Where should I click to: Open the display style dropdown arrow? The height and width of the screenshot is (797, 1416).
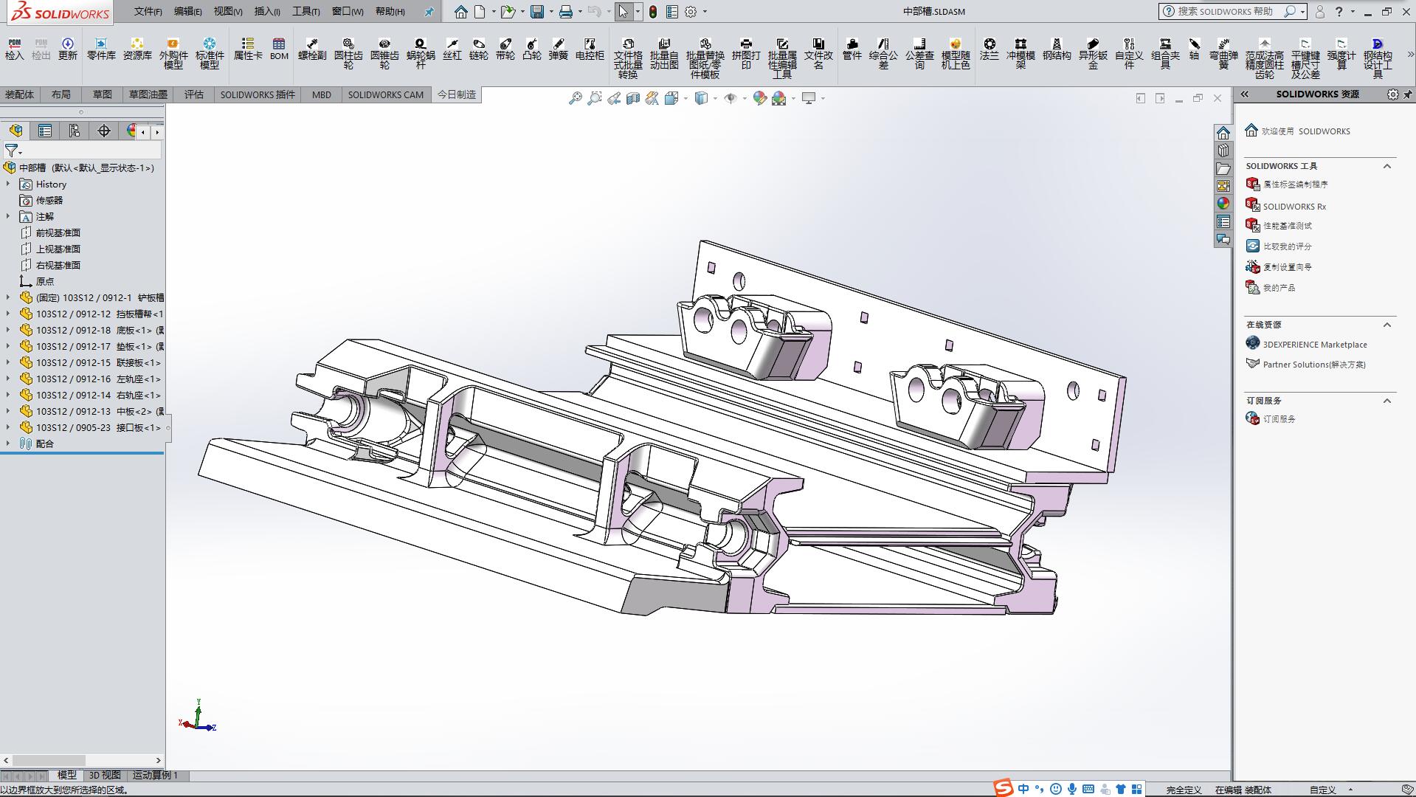[x=715, y=98]
